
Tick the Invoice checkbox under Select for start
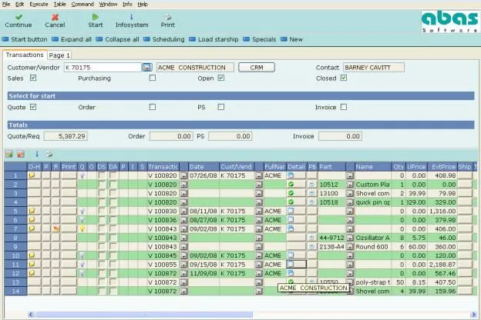click(344, 107)
